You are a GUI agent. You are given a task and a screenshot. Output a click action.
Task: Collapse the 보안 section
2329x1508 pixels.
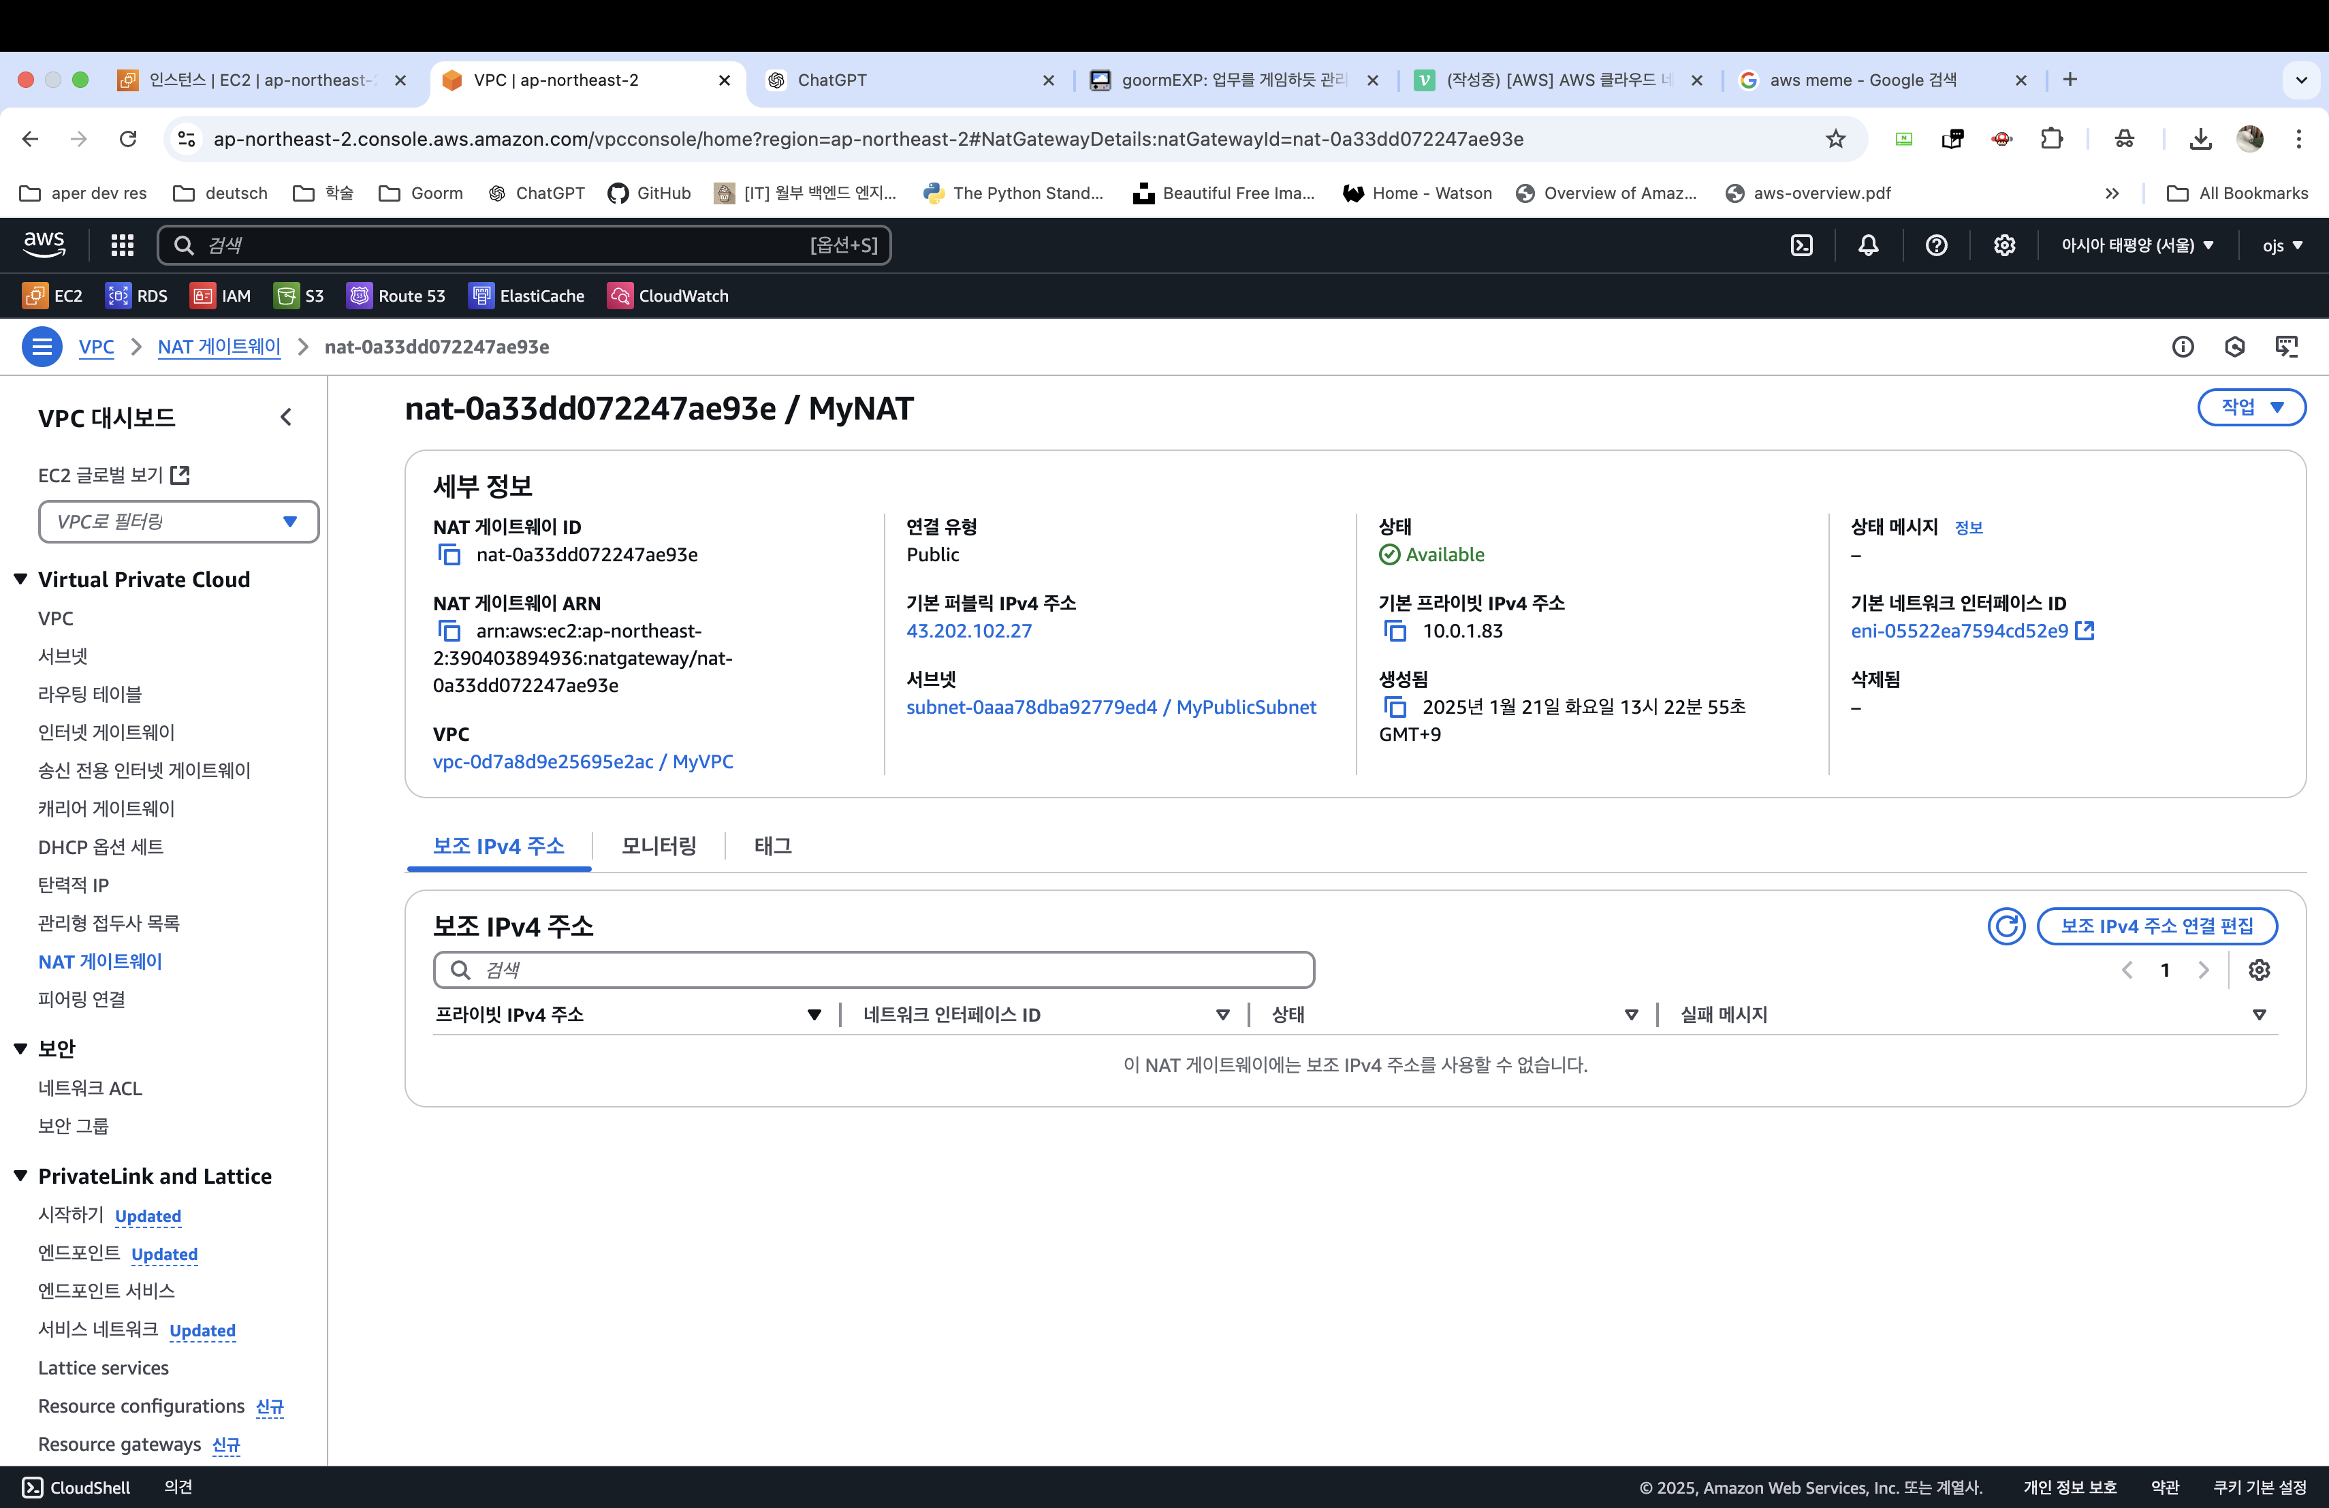(20, 1048)
